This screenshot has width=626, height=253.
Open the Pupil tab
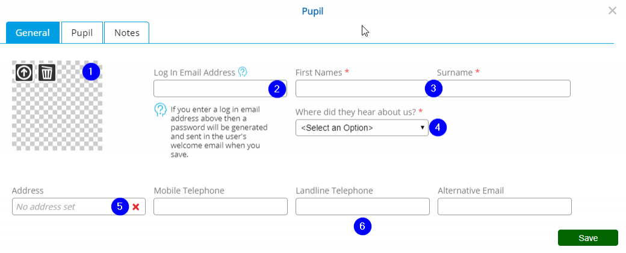click(82, 32)
